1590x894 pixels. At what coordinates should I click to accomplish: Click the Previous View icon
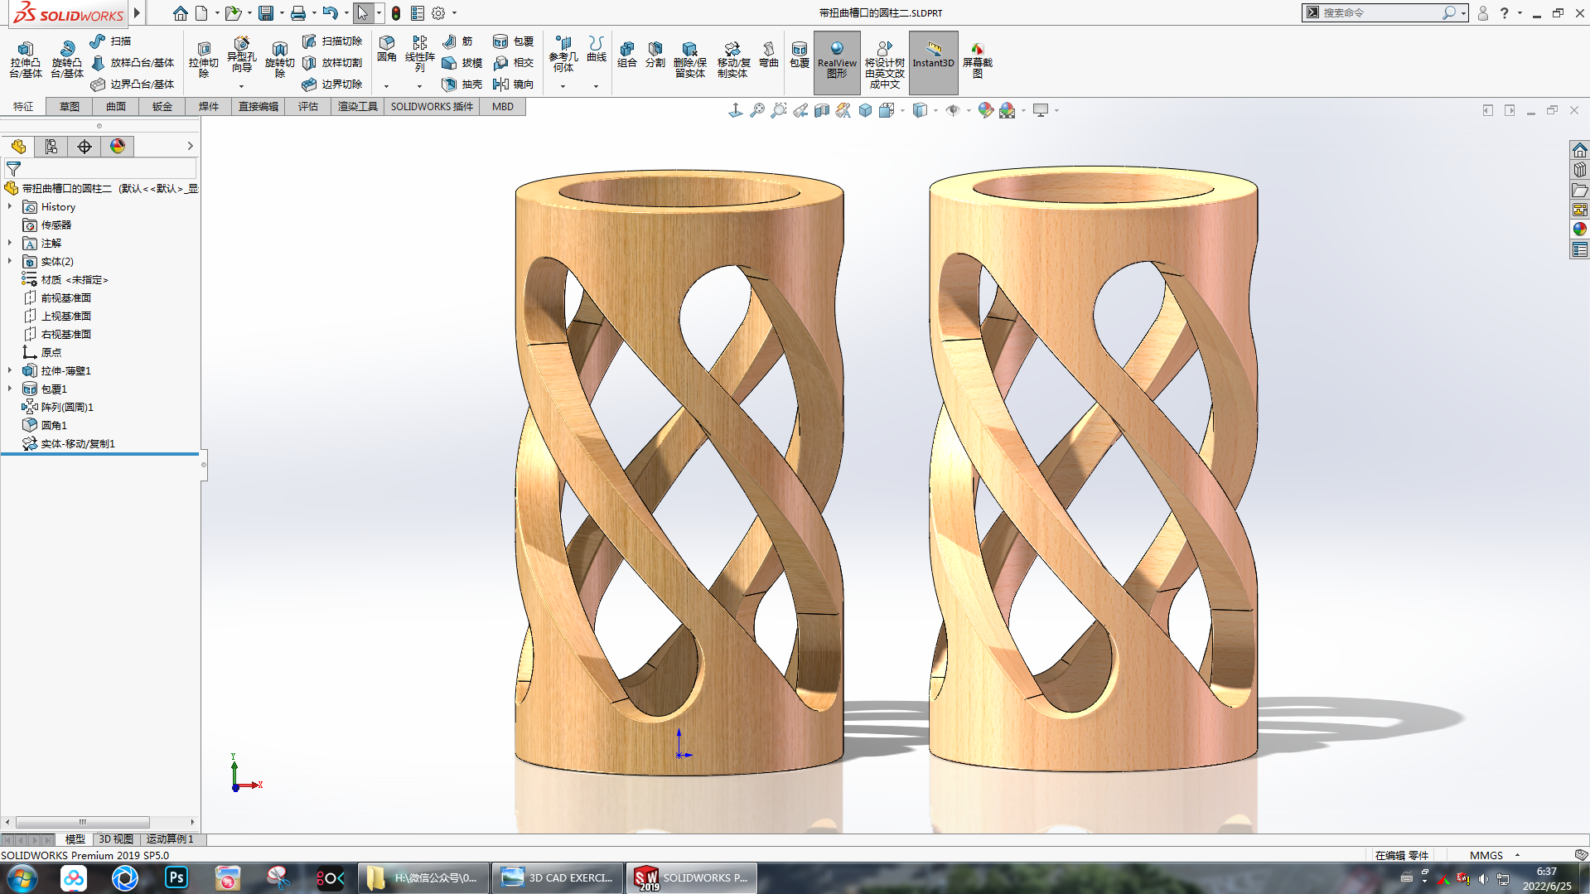tap(800, 110)
